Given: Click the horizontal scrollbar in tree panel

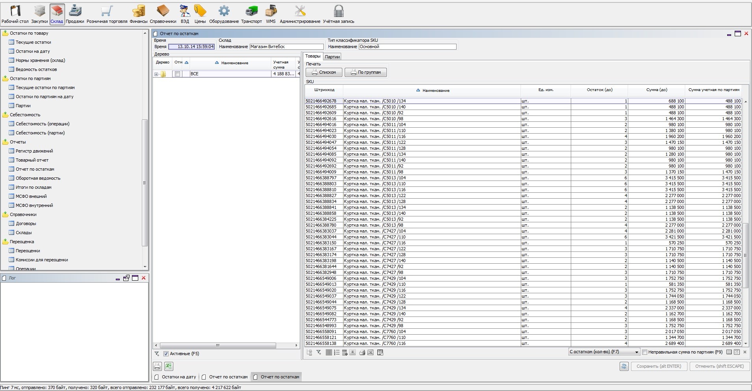Looking at the screenshot, I should (218, 345).
